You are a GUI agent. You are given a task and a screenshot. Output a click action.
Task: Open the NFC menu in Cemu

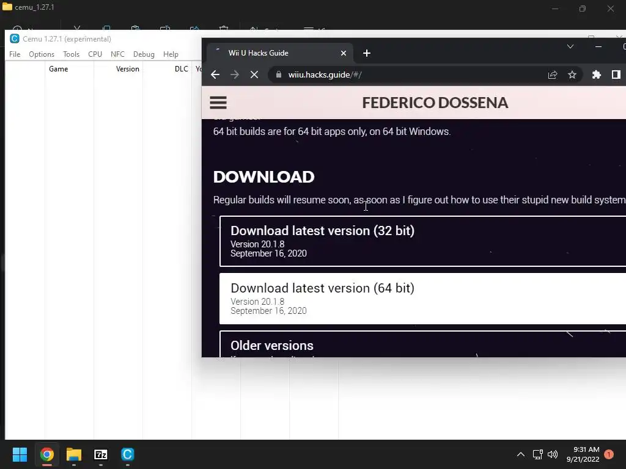[117, 54]
